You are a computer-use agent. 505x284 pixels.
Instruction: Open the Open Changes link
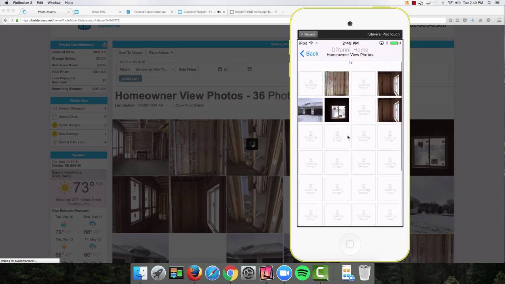point(69,125)
